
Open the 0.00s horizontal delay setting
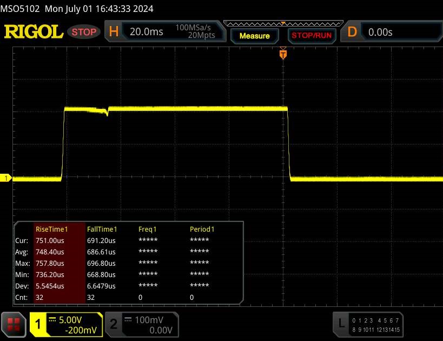(380, 32)
